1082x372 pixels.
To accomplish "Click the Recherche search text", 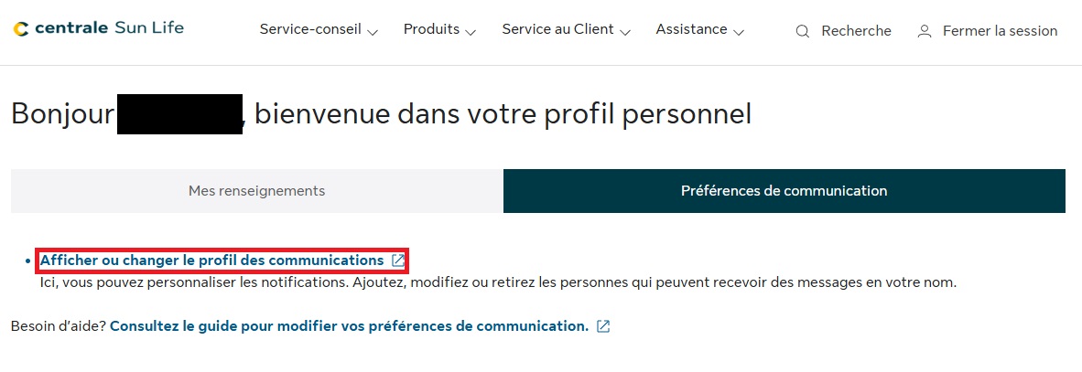I will point(856,31).
